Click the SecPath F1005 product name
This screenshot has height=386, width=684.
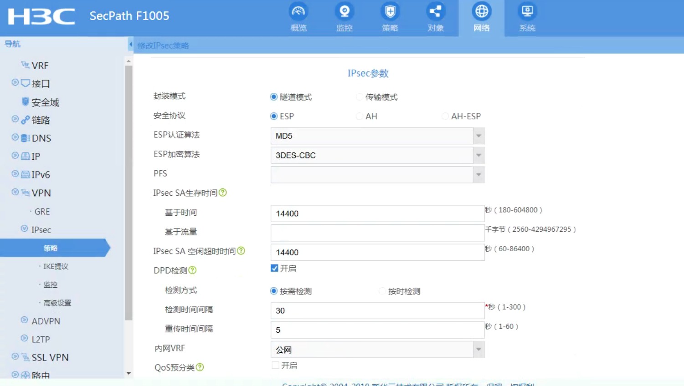(x=129, y=16)
